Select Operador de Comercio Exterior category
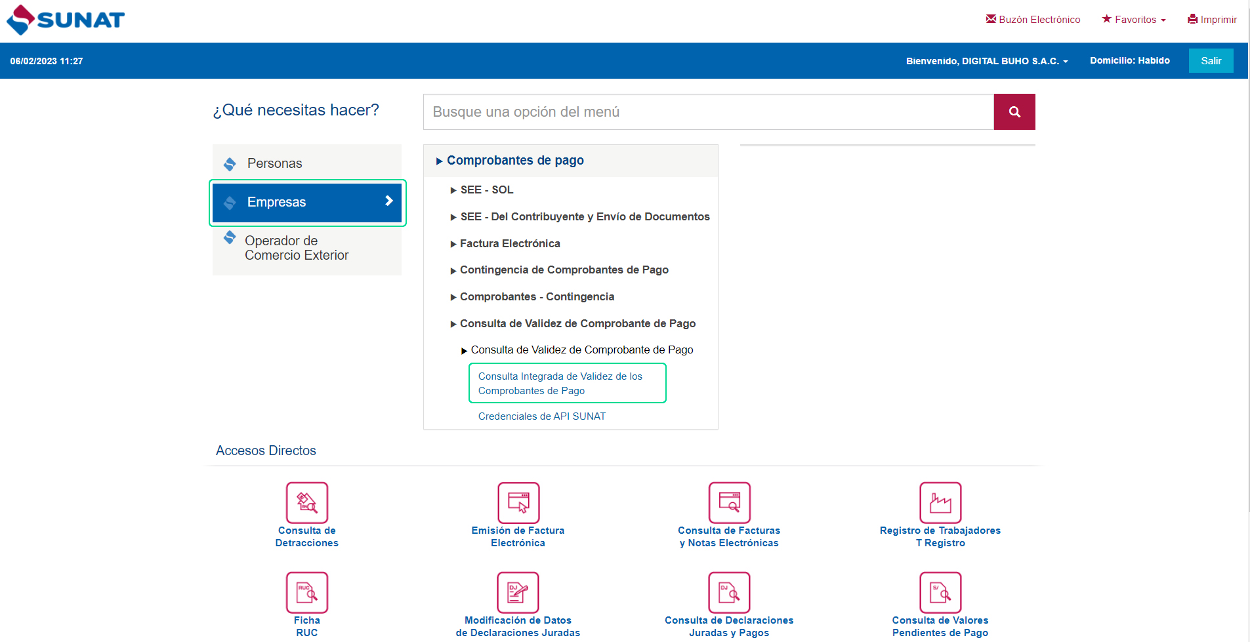Viewport: 1250px width, 642px height. point(296,249)
